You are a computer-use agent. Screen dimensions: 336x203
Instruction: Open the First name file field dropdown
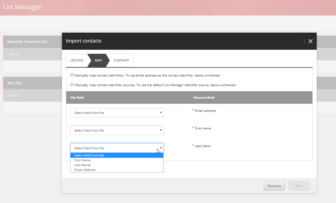117,130
